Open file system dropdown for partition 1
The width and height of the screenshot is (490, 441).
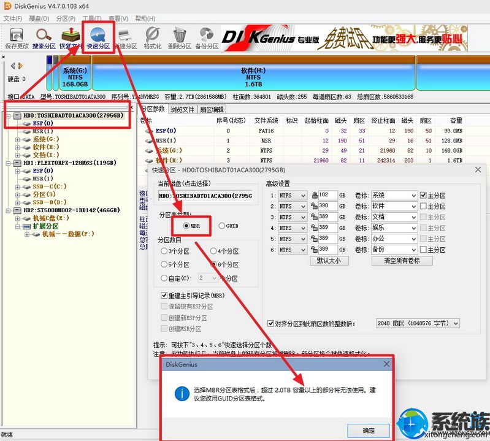[292, 195]
